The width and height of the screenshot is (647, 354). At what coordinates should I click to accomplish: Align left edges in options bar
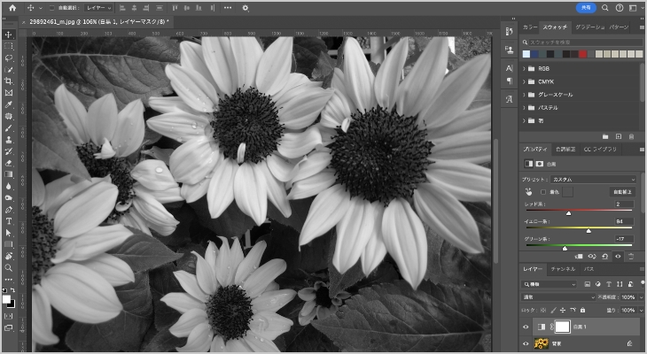122,8
